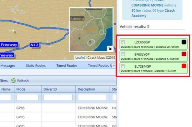The image size is (192, 127).
Task: Click black color swatch for LZC650GP
Action: 184,42
